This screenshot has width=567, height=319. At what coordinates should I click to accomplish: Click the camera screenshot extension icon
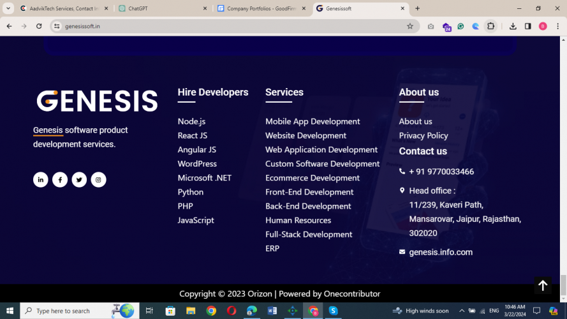pyautogui.click(x=431, y=26)
